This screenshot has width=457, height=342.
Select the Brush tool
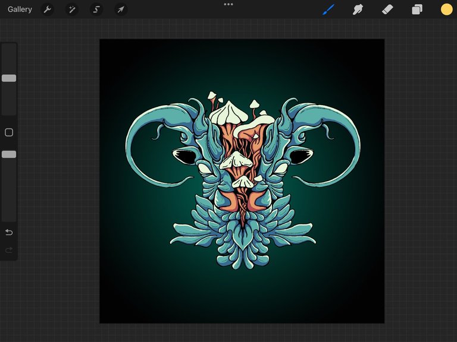(328, 9)
